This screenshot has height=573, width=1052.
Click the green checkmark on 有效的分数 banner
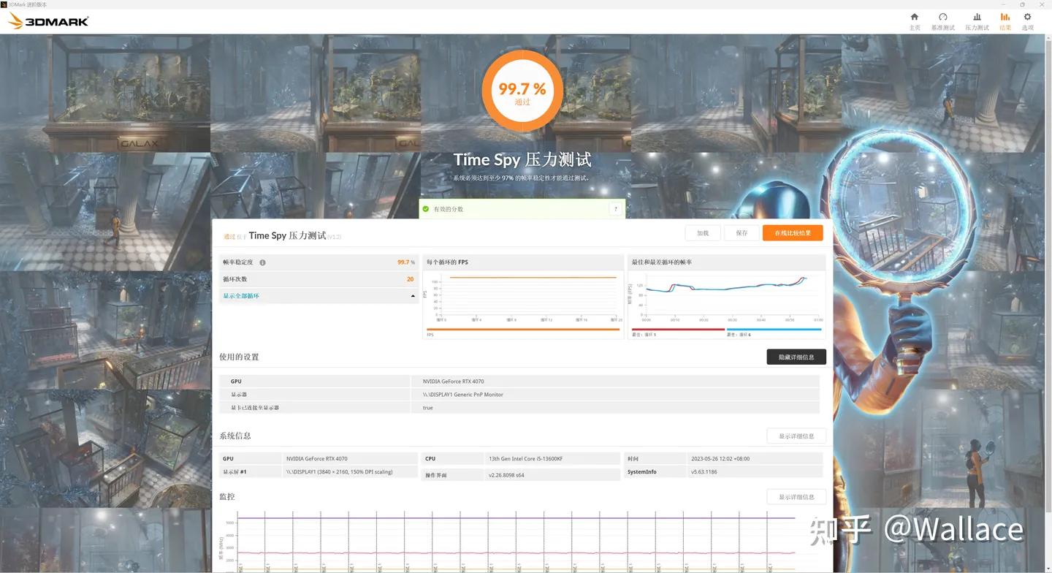pos(426,208)
